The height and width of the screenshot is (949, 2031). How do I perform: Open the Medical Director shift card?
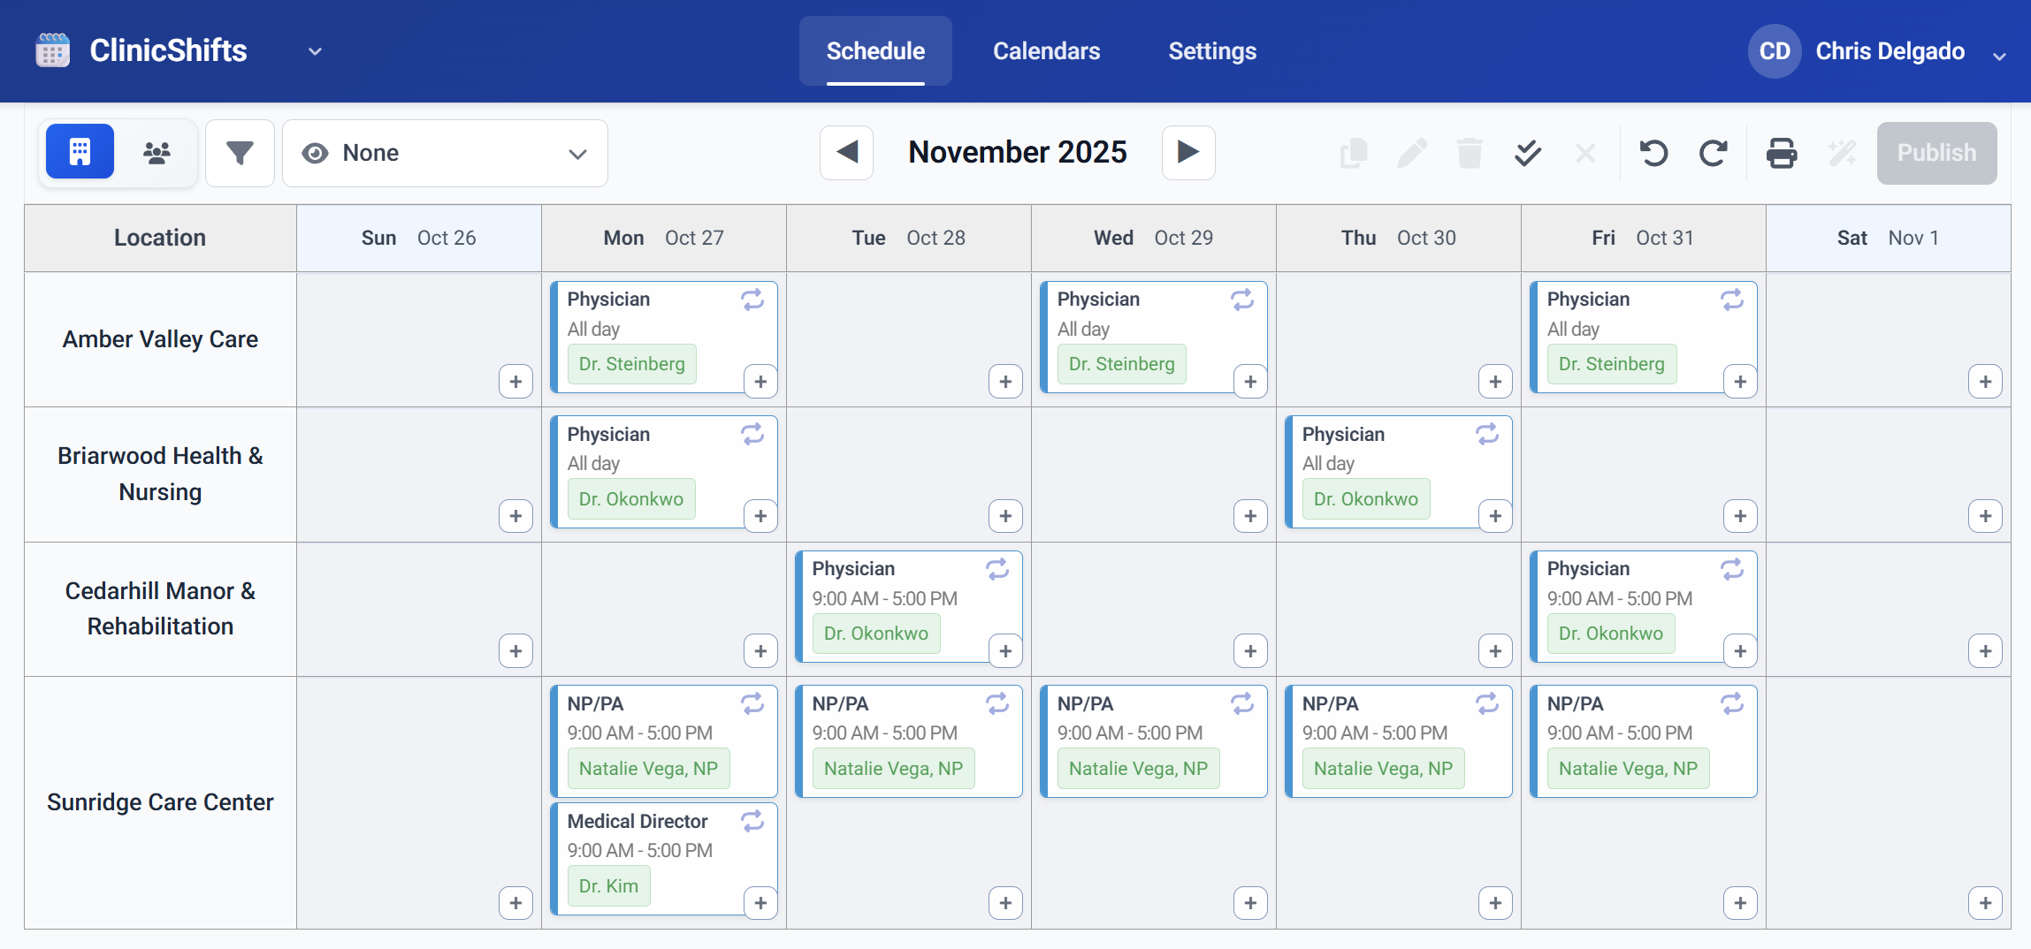645,835
